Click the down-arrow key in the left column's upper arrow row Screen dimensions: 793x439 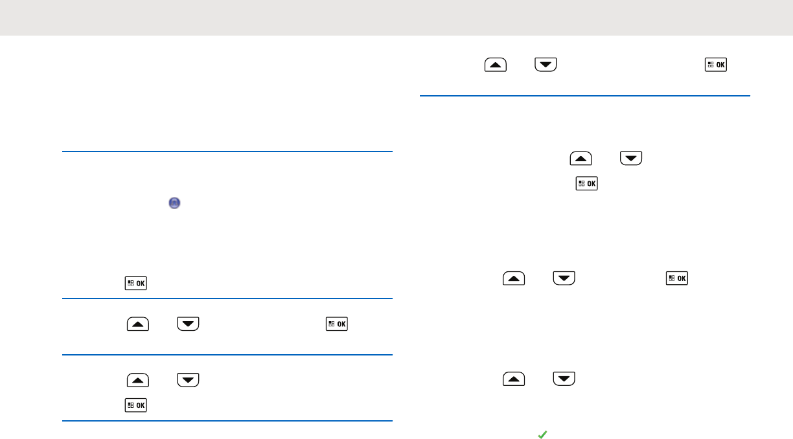tap(187, 324)
